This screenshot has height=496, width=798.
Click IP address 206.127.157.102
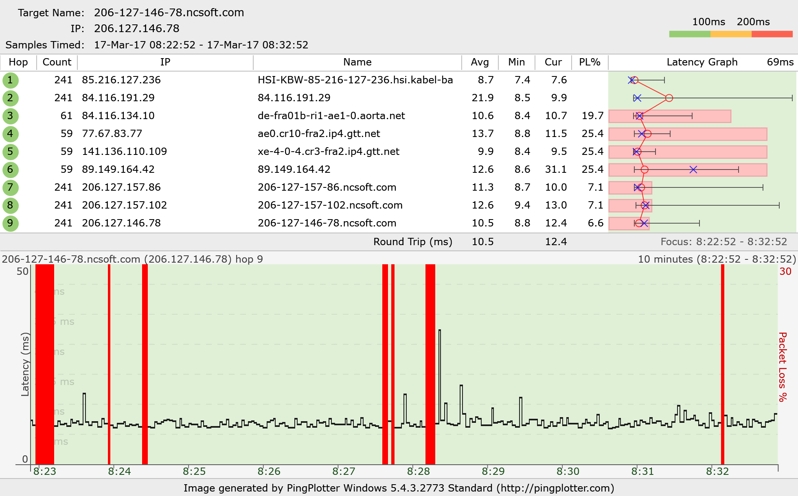pos(125,205)
